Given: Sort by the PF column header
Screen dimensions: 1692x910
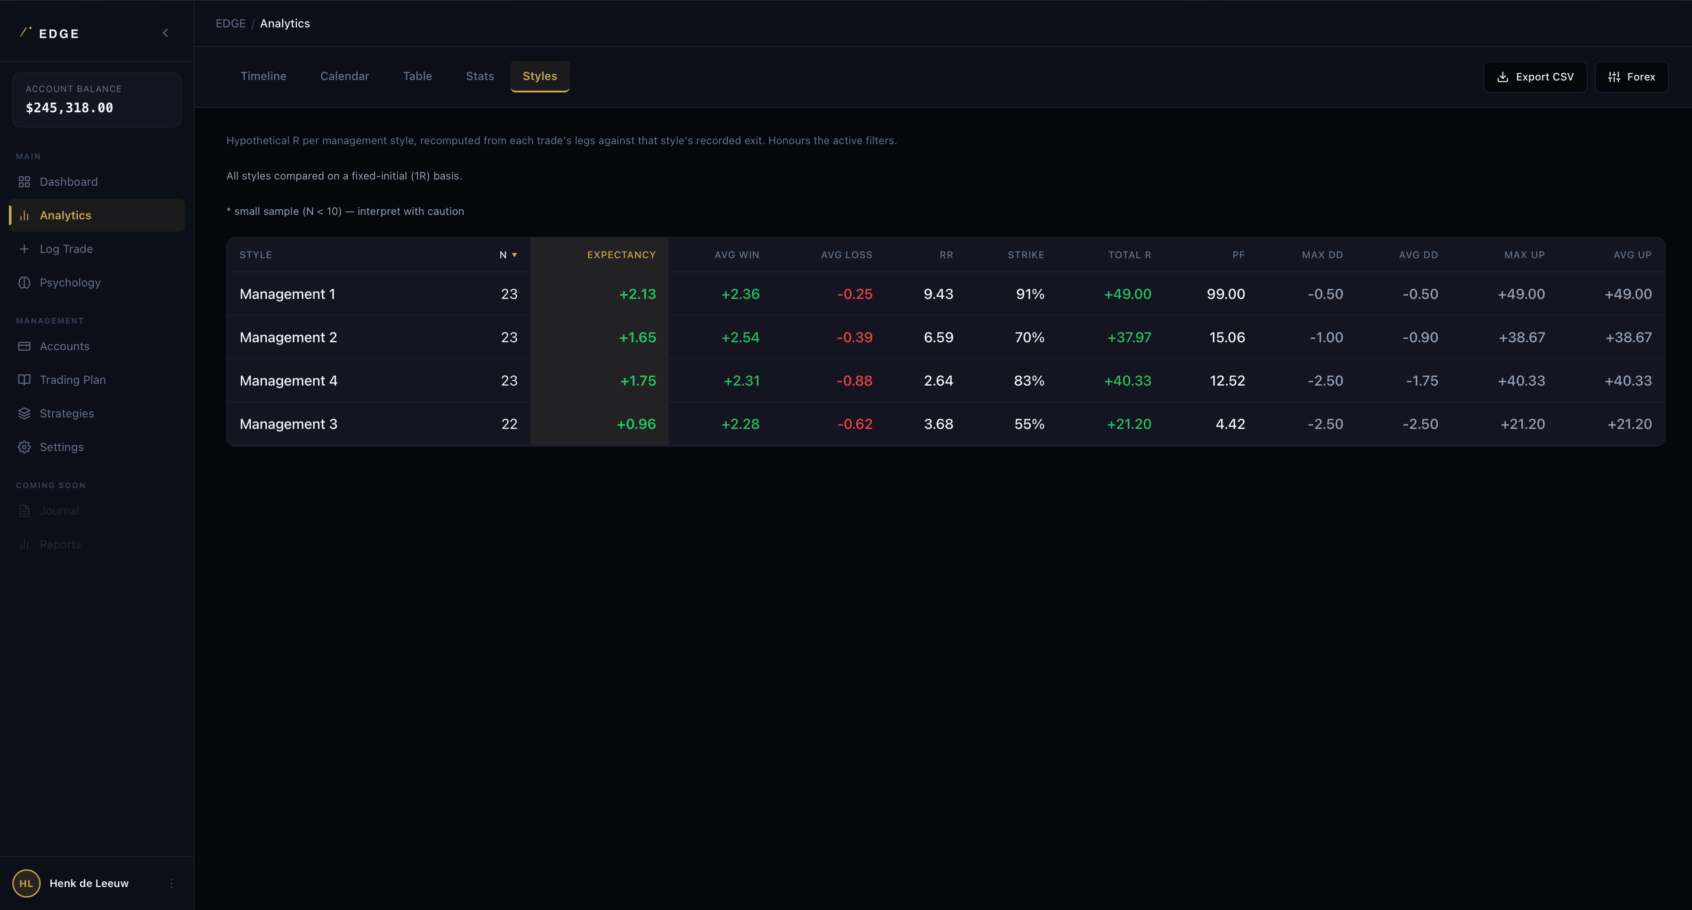Looking at the screenshot, I should tap(1239, 255).
